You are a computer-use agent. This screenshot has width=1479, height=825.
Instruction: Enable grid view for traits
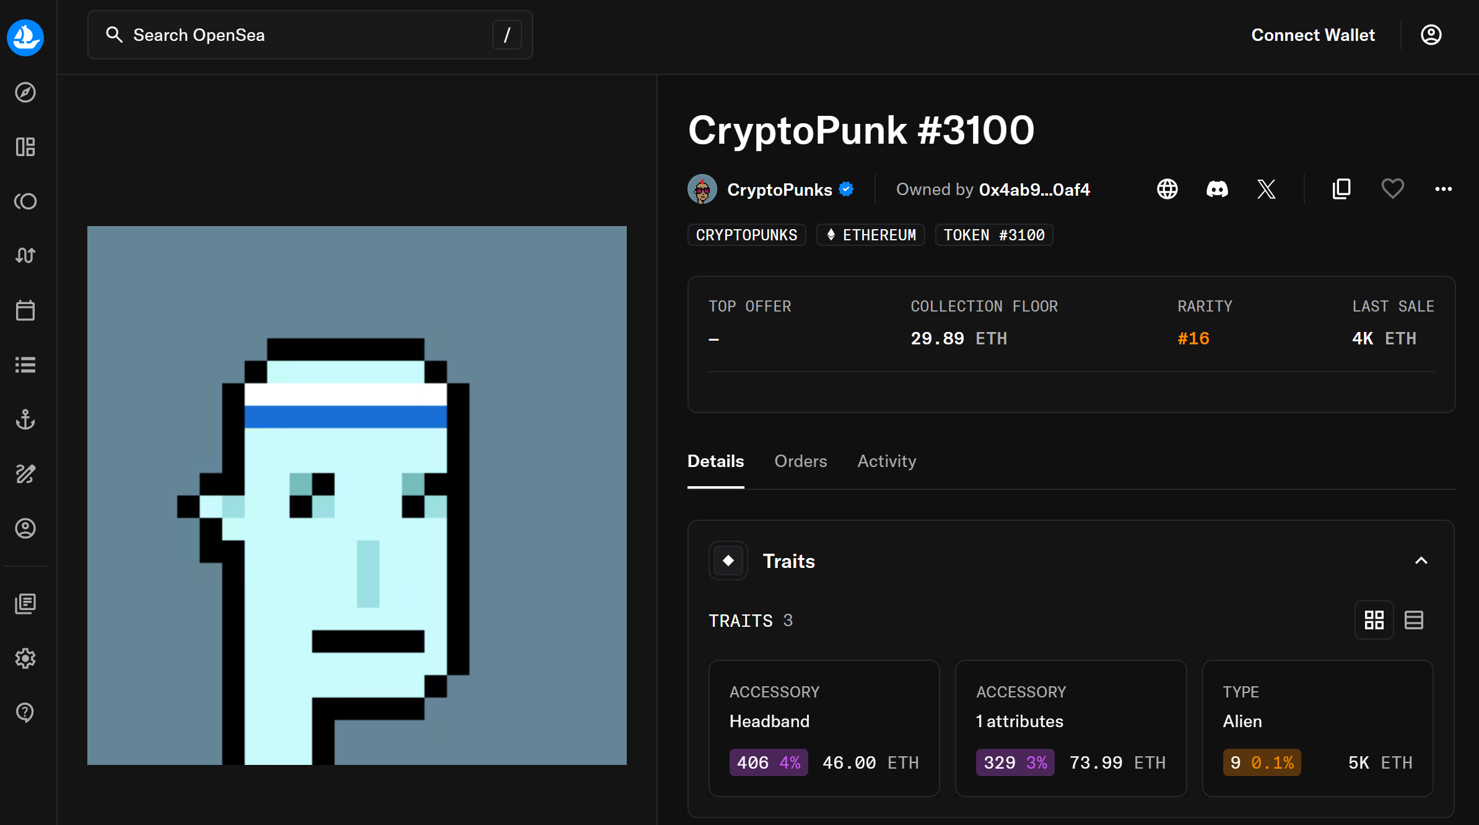1374,619
